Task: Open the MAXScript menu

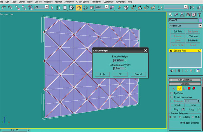Action: (121, 2)
